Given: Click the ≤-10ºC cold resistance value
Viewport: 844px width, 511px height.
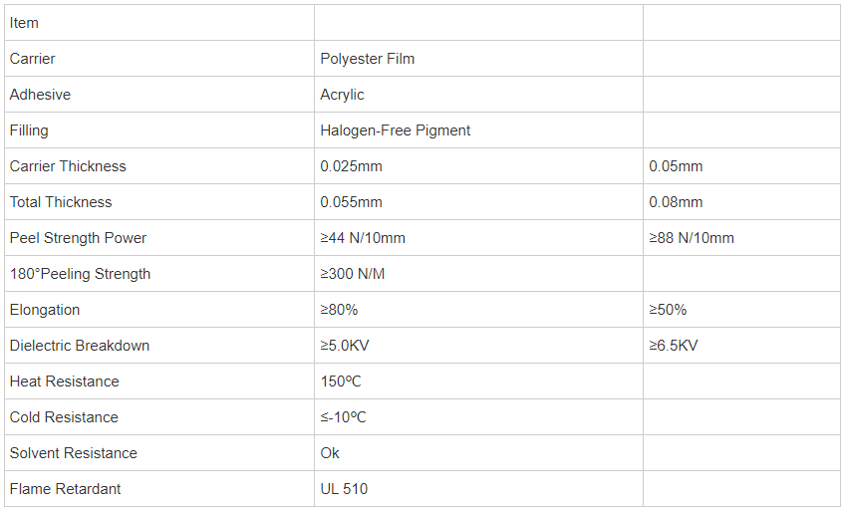Looking at the screenshot, I should click(343, 416).
